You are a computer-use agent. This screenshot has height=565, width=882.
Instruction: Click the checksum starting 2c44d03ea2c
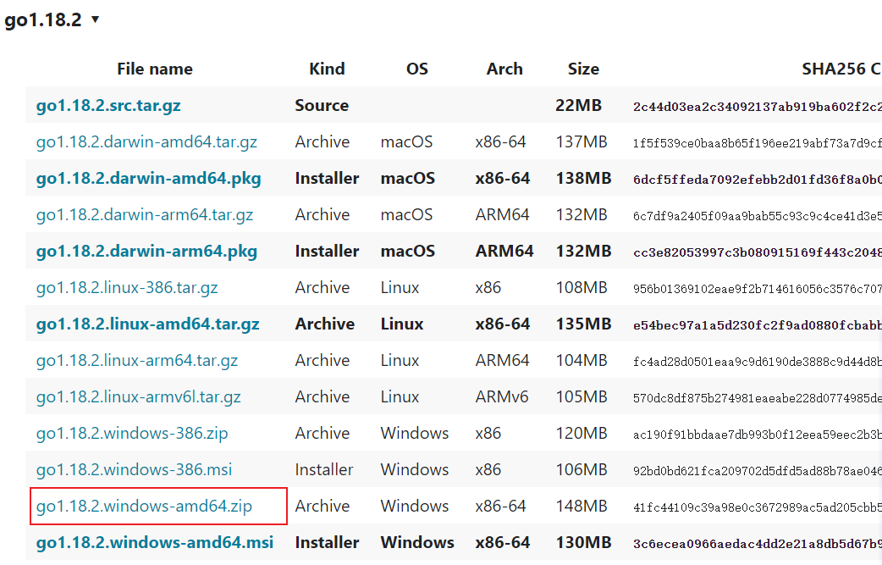click(757, 107)
